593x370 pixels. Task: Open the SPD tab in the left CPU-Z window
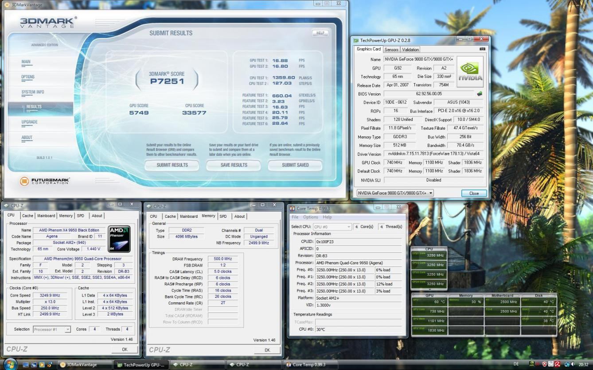(80, 216)
